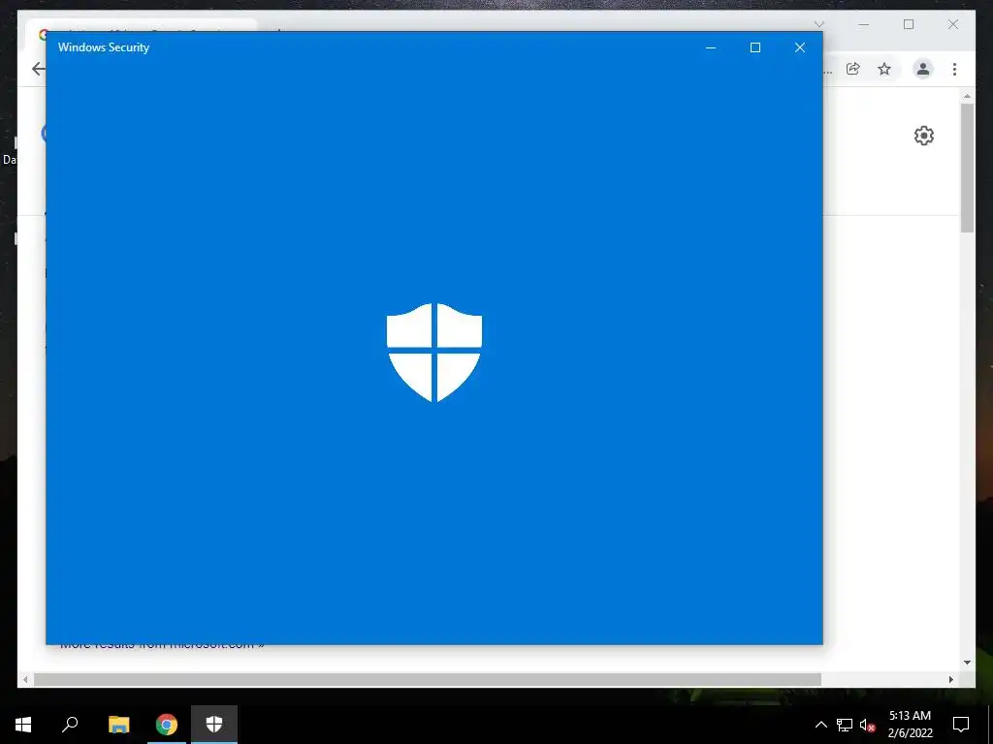Image resolution: width=993 pixels, height=744 pixels.
Task: Open the Chrome profile avatar
Action: [923, 69]
